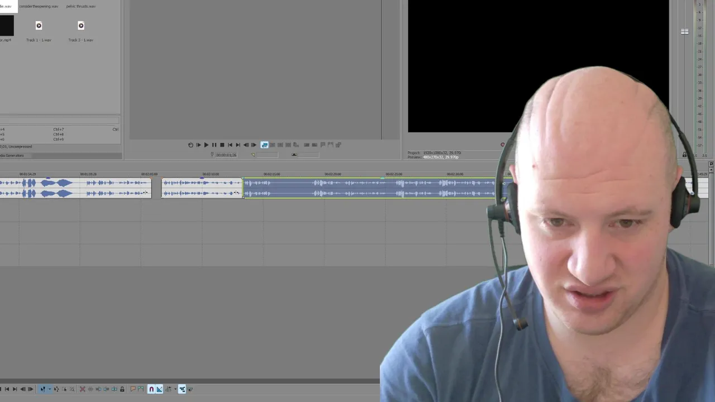Click the master bus fader handle
Viewport: 715px width, 402px height.
coord(684,32)
